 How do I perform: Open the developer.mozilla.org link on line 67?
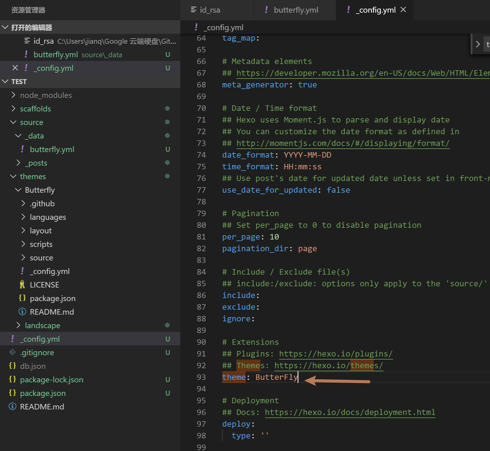[x=363, y=73]
